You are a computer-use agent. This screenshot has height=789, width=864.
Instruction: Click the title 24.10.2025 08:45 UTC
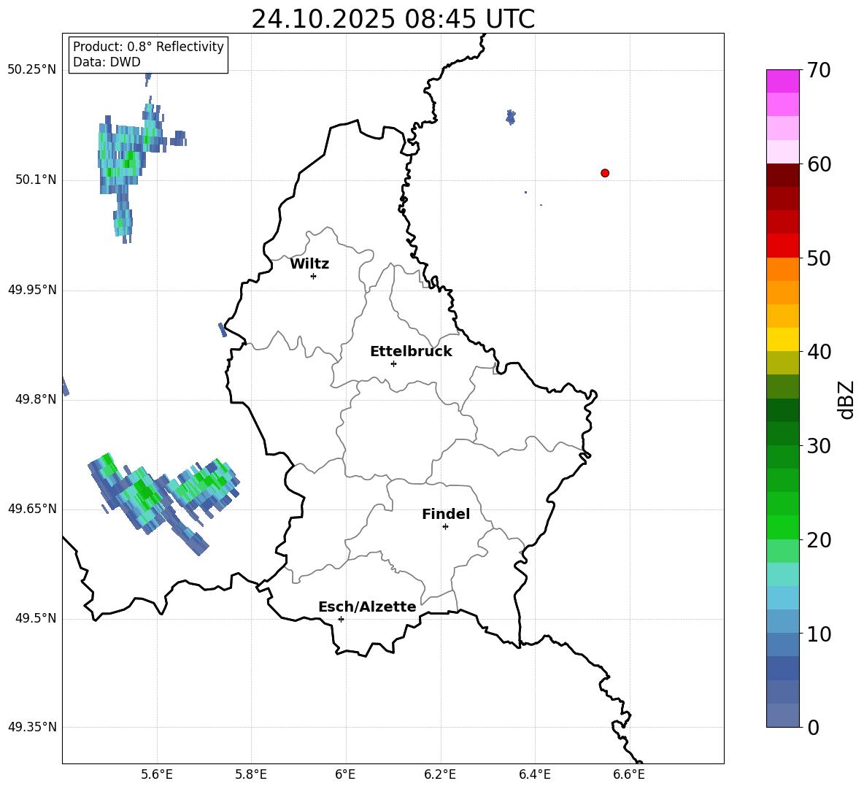[x=393, y=19]
